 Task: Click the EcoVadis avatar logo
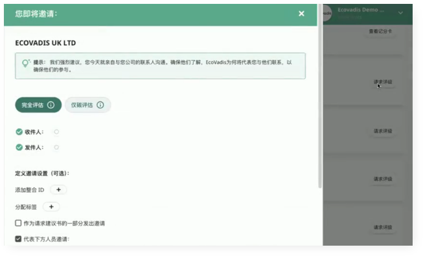pyautogui.click(x=327, y=13)
